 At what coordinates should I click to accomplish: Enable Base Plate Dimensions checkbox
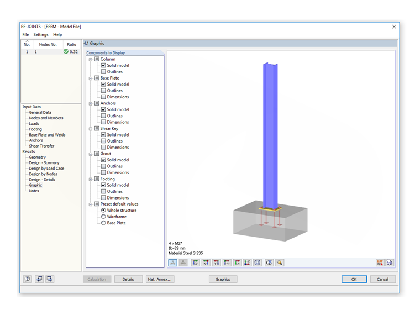[x=103, y=97]
